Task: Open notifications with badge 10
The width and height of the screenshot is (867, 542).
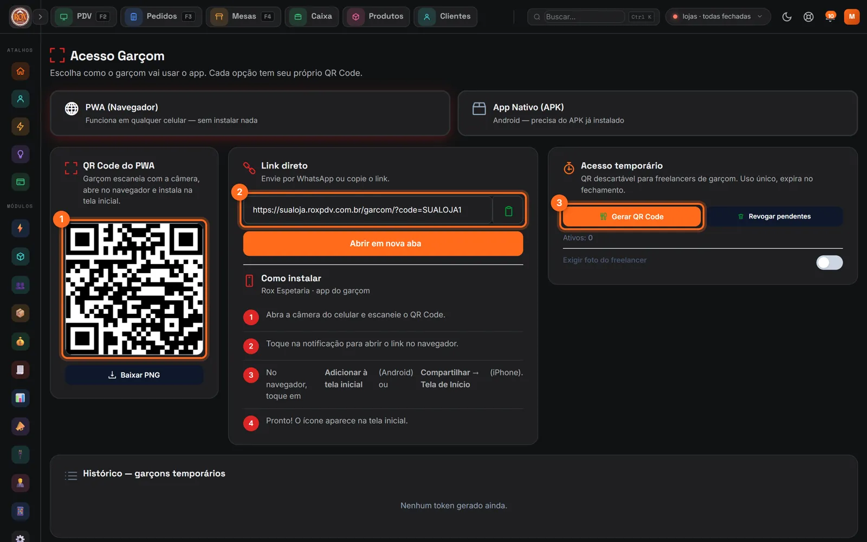Action: (x=830, y=17)
